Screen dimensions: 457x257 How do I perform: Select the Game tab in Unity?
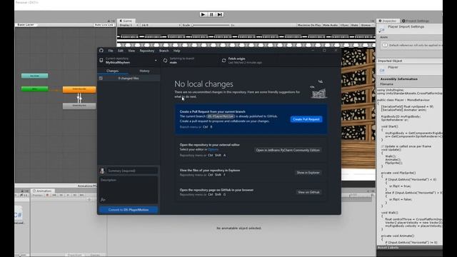click(126, 21)
